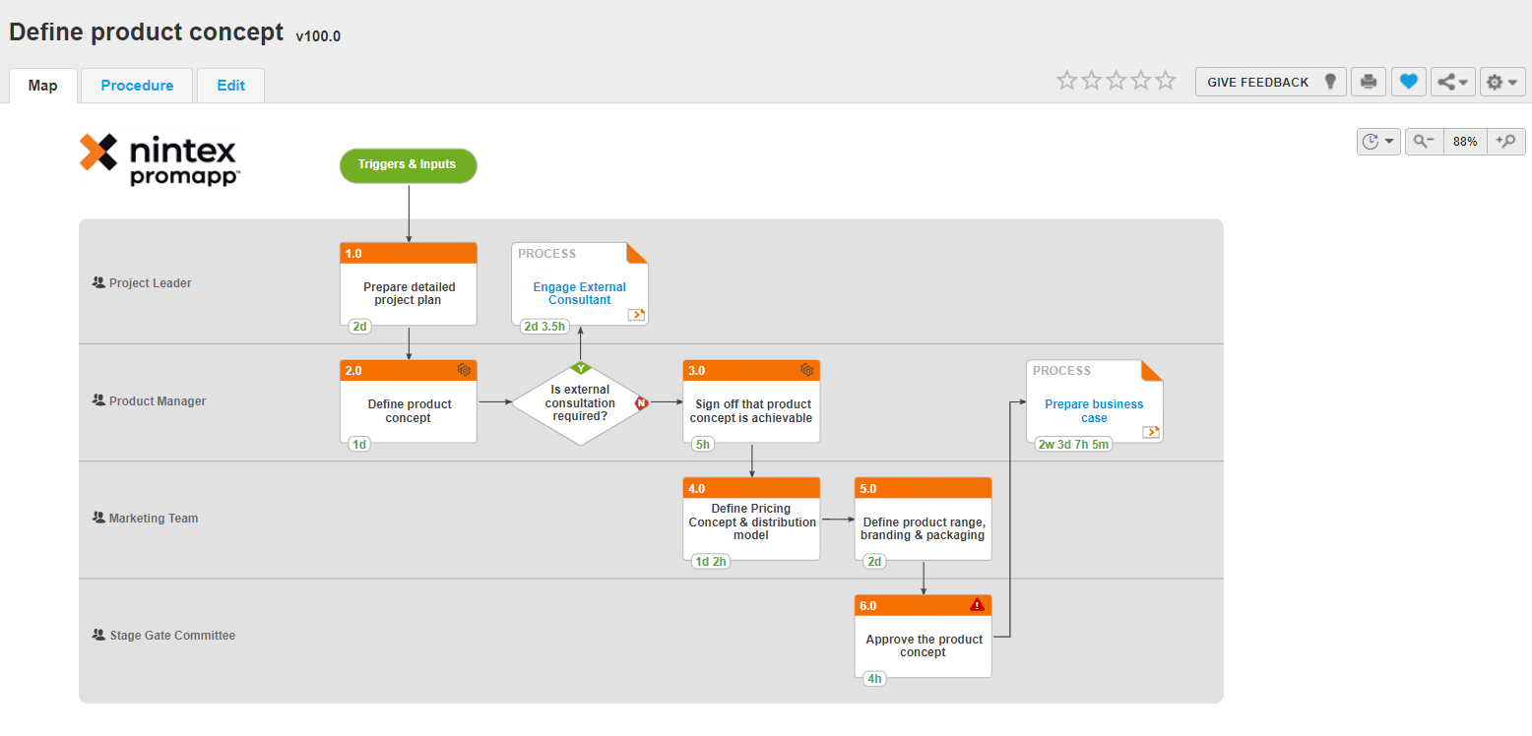1532x736 pixels.
Task: Click the 88% zoom level value
Action: click(x=1465, y=142)
